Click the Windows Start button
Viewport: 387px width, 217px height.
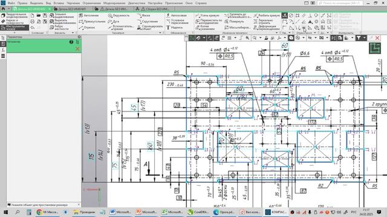pos(5,212)
